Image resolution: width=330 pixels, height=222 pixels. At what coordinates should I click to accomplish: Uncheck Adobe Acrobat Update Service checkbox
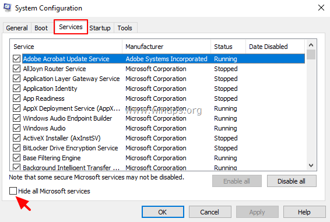coord(17,59)
